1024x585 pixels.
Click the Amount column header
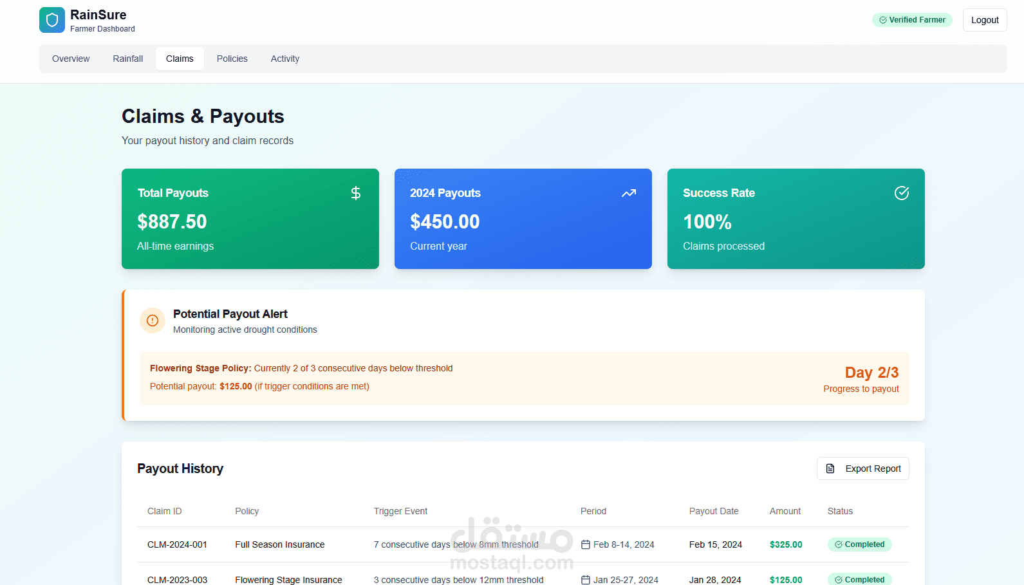click(x=785, y=511)
